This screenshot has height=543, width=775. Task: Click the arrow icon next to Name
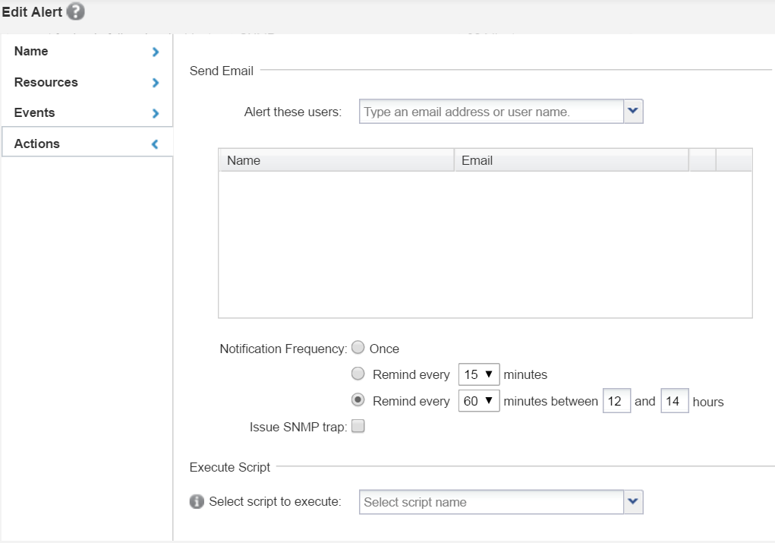click(156, 52)
